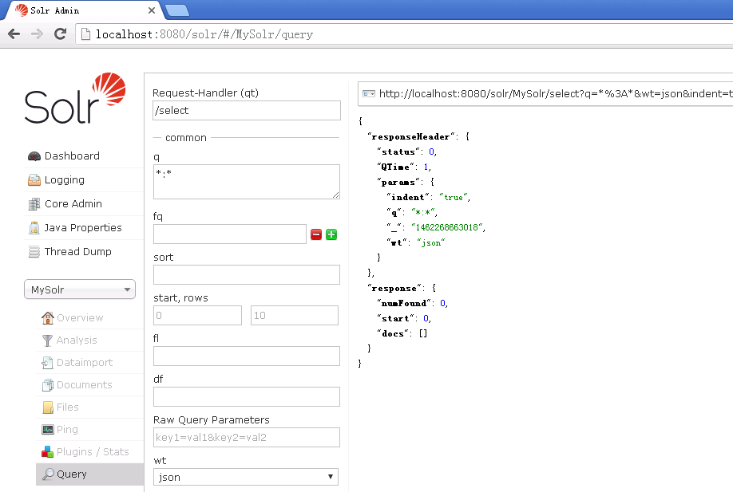Click the "QTime" key in response
The image size is (733, 492).
(396, 167)
